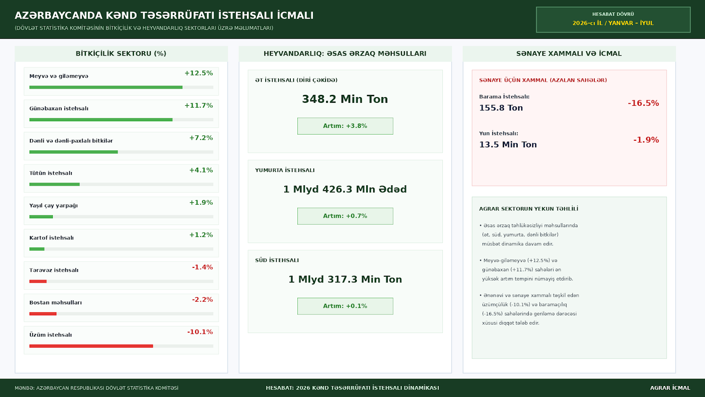Select the SƏNAYE XAMMALI VƏ İCMAL header
Viewport: 705px width, 397px height.
tap(569, 53)
